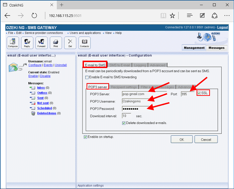The width and height of the screenshot is (234, 189).
Task: Open the Help menu
Action: [x=118, y=33]
